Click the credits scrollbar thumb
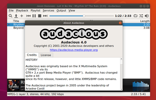 [121, 62]
